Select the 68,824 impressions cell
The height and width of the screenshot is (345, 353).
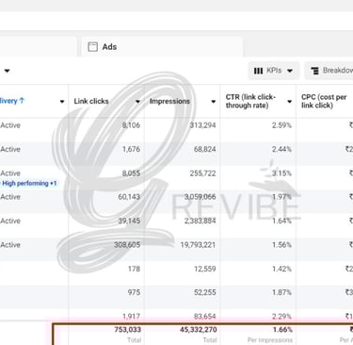pyautogui.click(x=205, y=149)
